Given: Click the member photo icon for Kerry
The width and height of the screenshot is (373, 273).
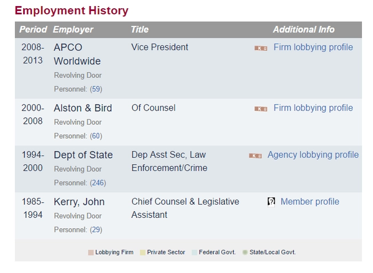Looking at the screenshot, I should pos(271,202).
